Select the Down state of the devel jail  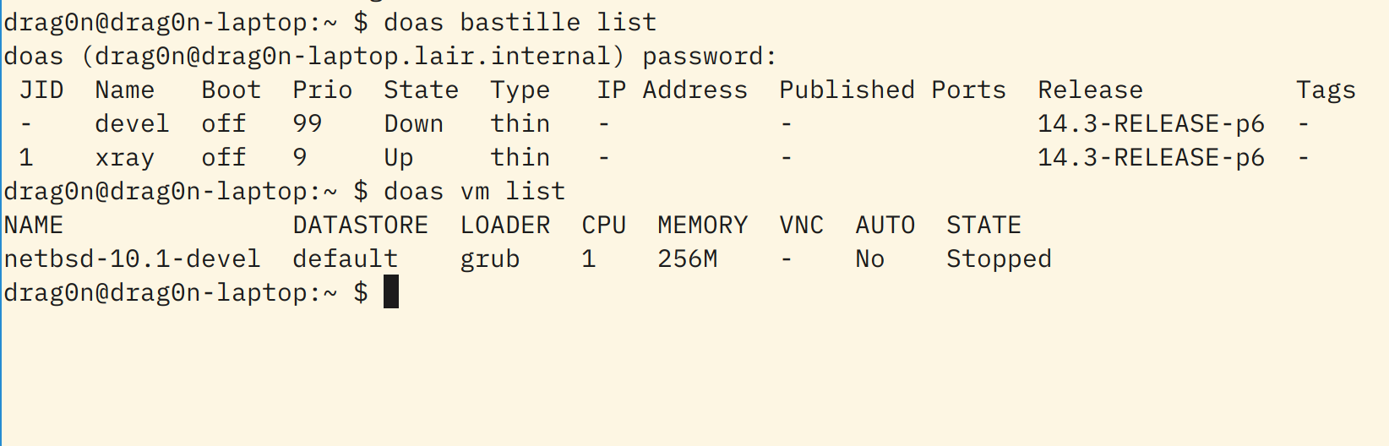coord(413,124)
